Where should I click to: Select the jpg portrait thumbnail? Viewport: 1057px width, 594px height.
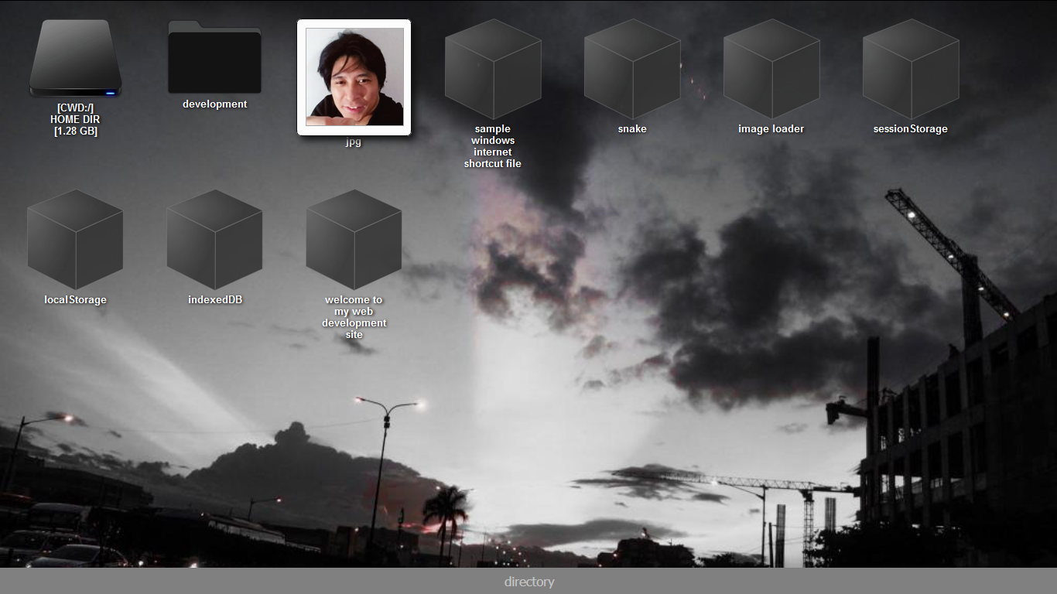point(354,77)
